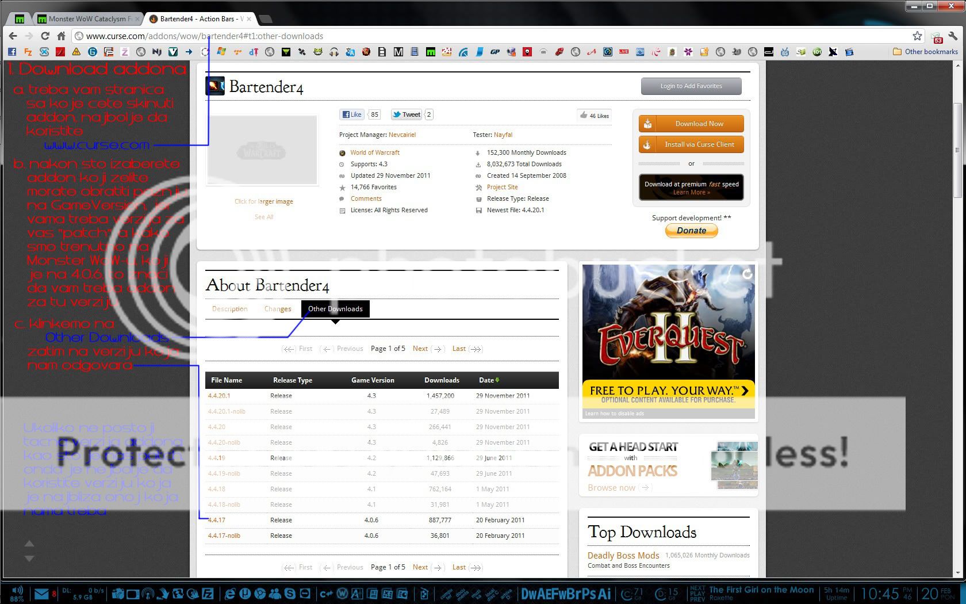Click the Download Now button
966x604 pixels.
(x=691, y=124)
